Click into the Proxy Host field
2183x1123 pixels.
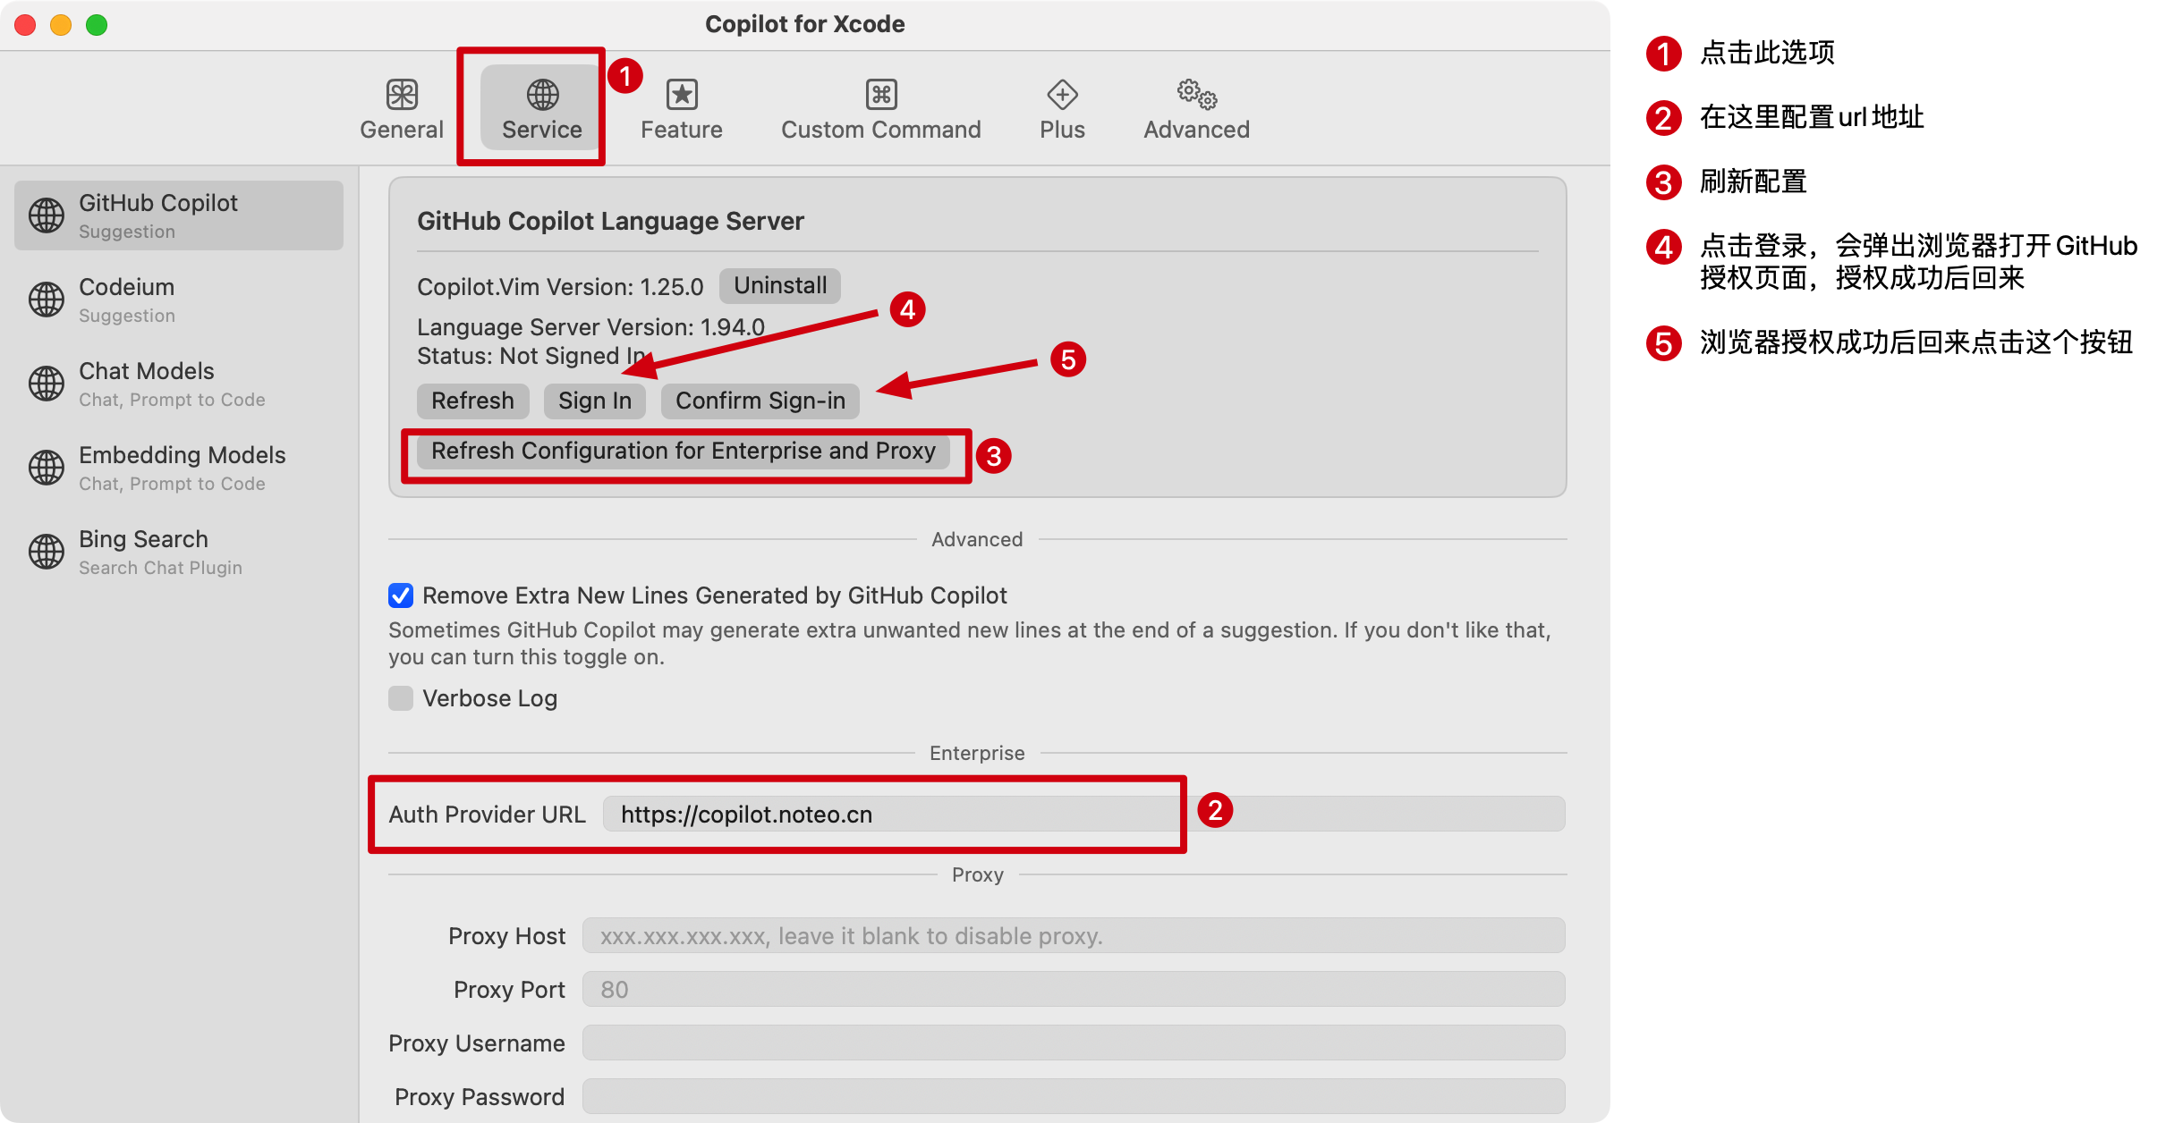pyautogui.click(x=1073, y=936)
